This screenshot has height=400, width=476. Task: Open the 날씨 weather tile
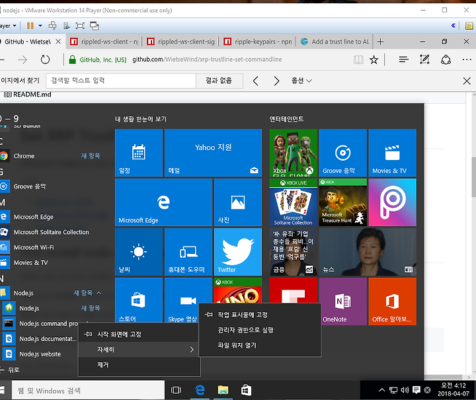coord(139,252)
